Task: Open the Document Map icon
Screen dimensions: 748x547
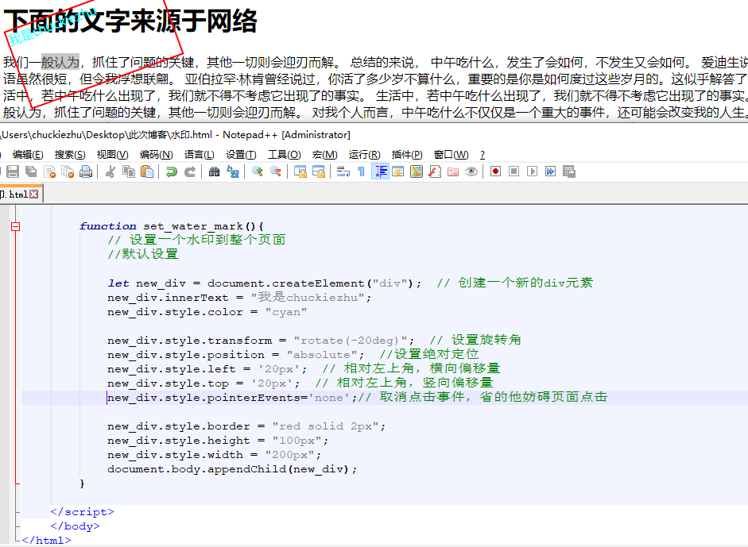Action: click(417, 171)
